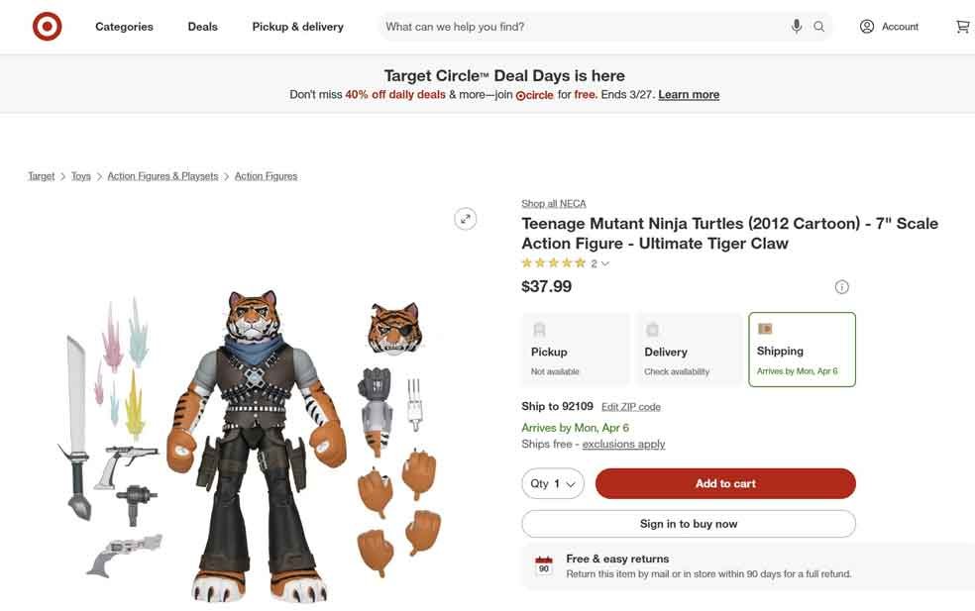Image resolution: width=975 pixels, height=611 pixels.
Task: Click inside the search input field
Action: [595, 26]
